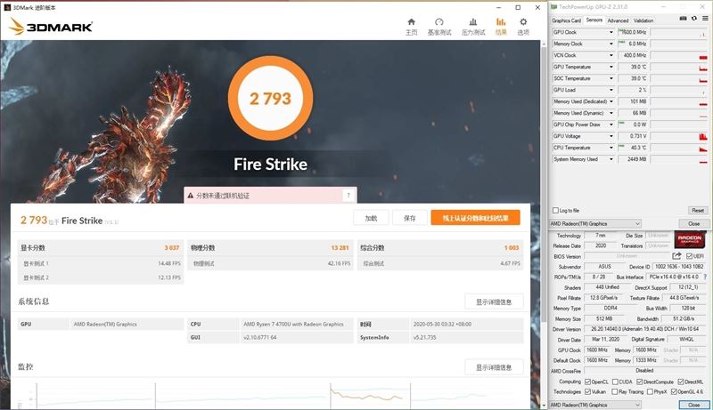Toggle the Vulkan checkbox

tap(587, 391)
